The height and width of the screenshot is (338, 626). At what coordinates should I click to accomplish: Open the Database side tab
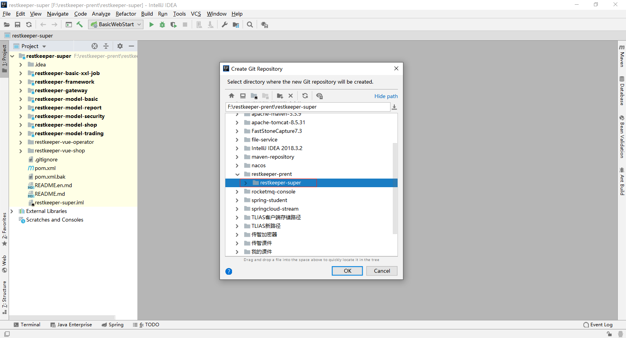(622, 91)
